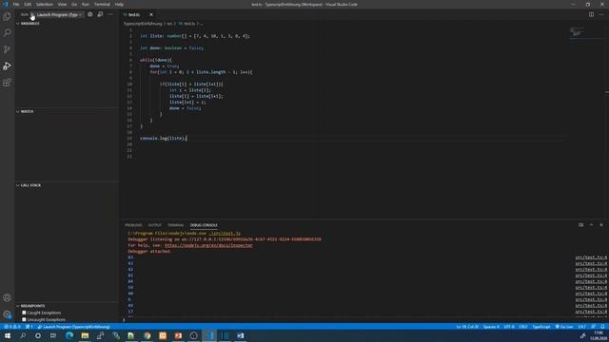Viewport: 609px width, 342px height.
Task: Clear the debug console output
Action: pyautogui.click(x=581, y=225)
